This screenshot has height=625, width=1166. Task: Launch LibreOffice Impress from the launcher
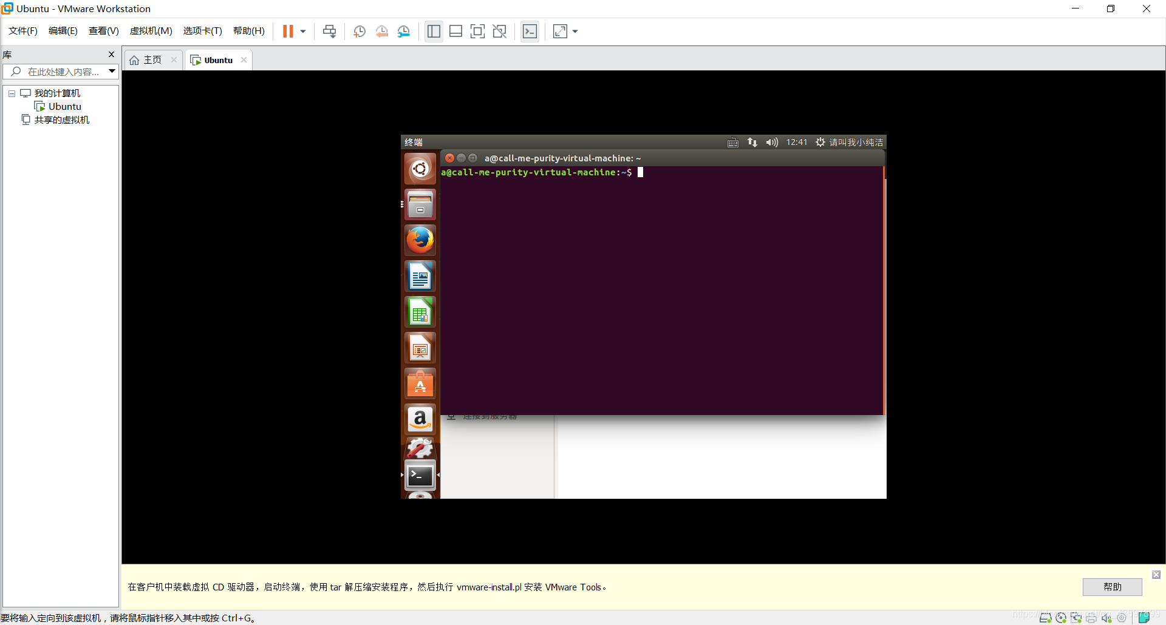tap(420, 348)
